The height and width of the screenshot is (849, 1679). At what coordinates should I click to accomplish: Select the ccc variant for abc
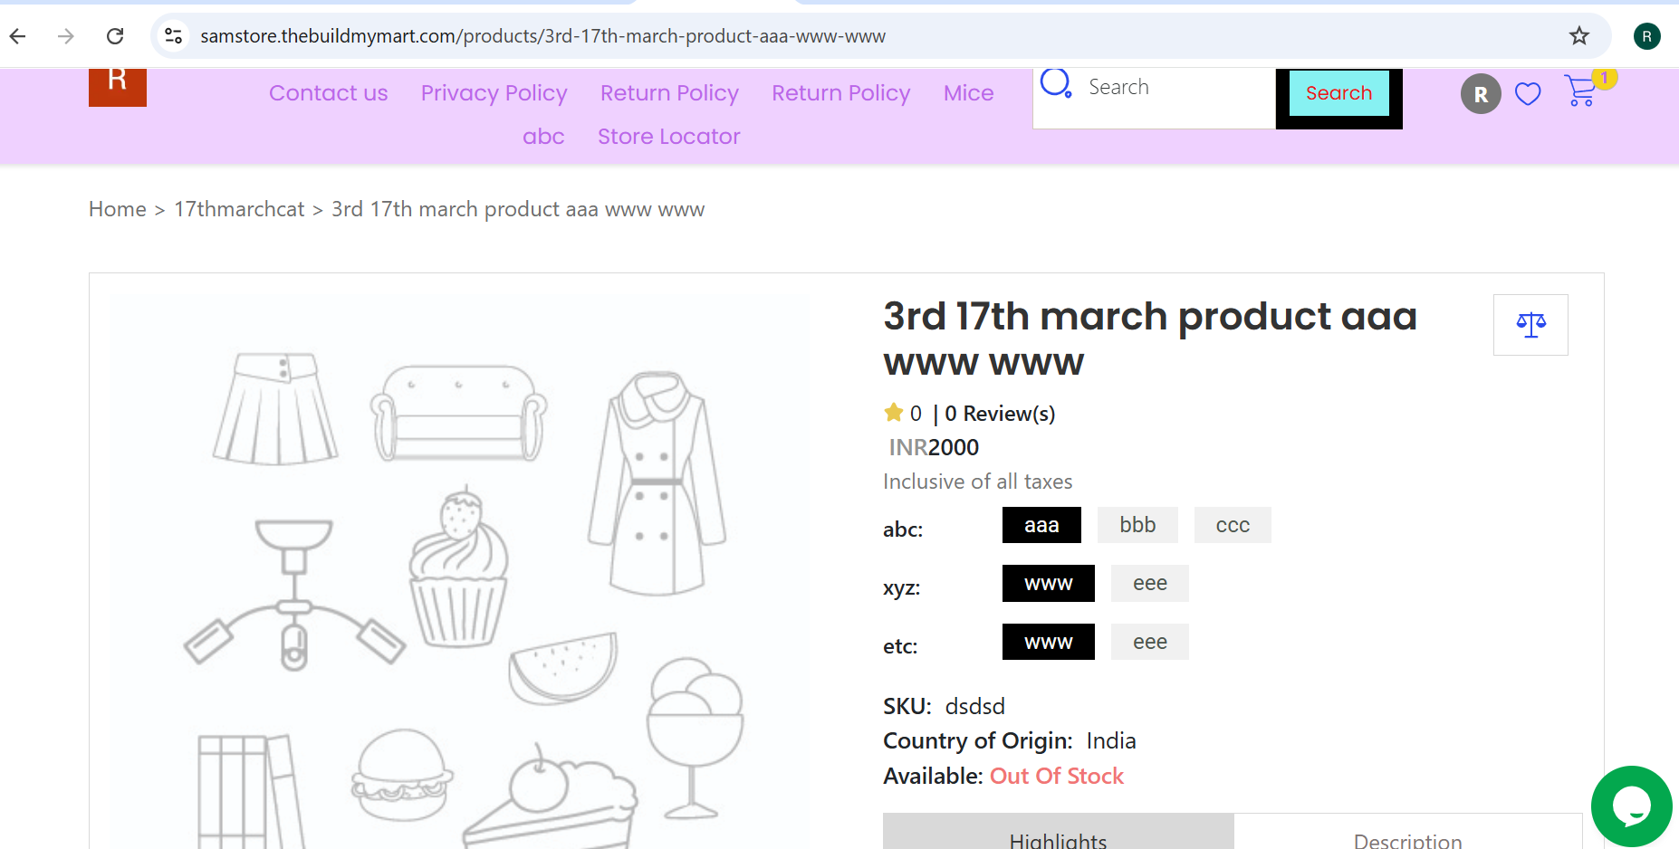click(1233, 525)
